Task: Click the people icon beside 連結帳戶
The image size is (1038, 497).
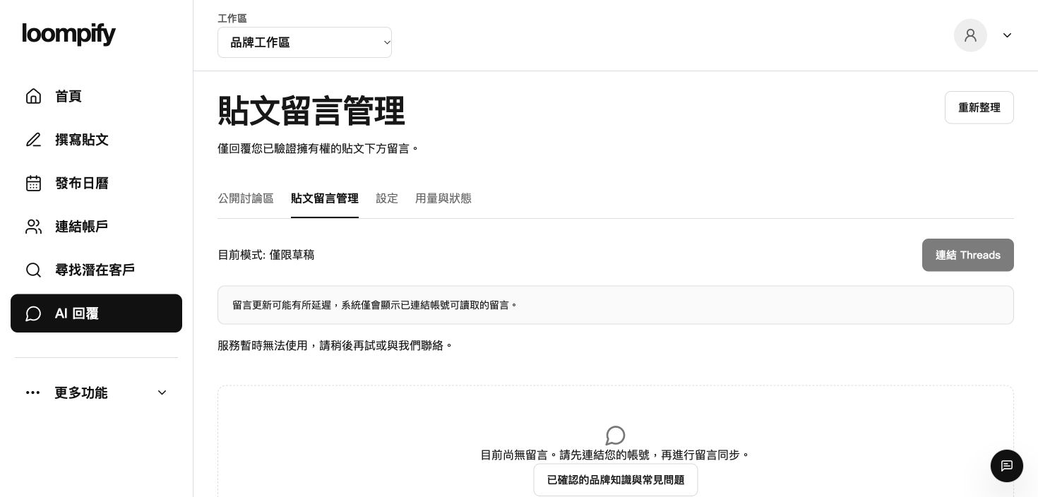Action: pyautogui.click(x=33, y=227)
